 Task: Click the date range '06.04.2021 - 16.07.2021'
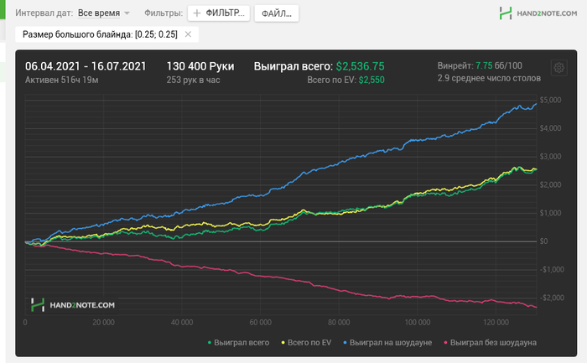point(86,66)
